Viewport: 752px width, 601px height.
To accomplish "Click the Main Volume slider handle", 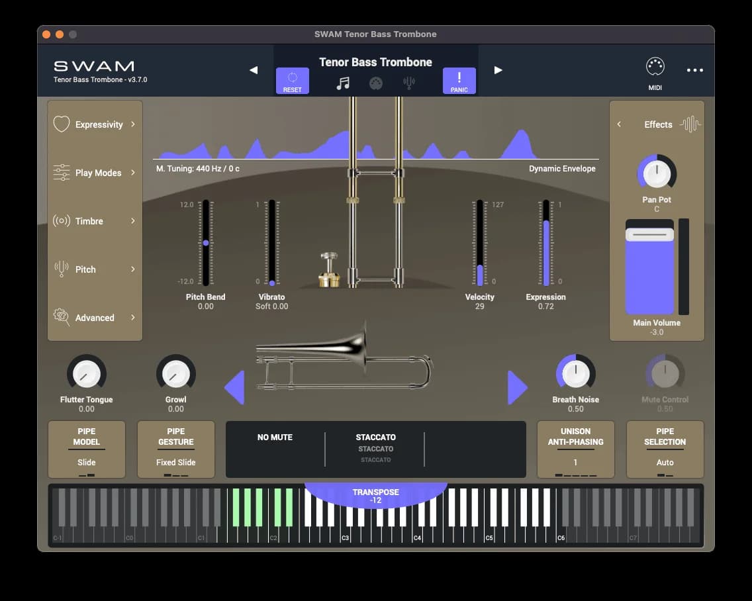I will tap(649, 234).
